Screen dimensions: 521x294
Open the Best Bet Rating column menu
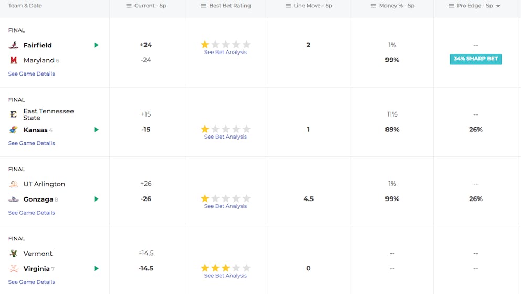click(x=204, y=6)
